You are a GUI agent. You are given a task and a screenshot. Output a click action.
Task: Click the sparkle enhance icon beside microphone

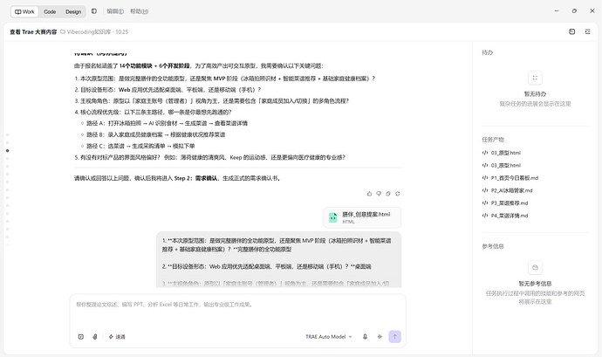coord(380,337)
